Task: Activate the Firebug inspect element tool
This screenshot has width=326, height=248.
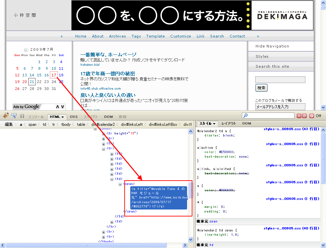Action: [14, 116]
